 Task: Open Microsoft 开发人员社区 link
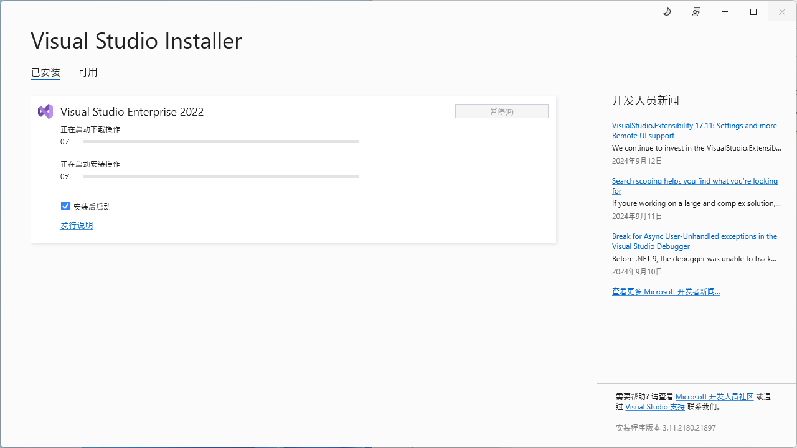click(714, 396)
